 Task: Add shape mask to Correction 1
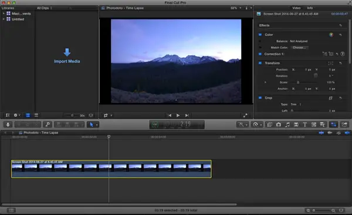[x=331, y=54]
